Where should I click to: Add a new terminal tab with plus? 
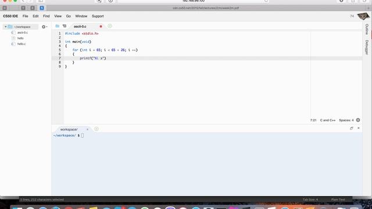pos(96,129)
